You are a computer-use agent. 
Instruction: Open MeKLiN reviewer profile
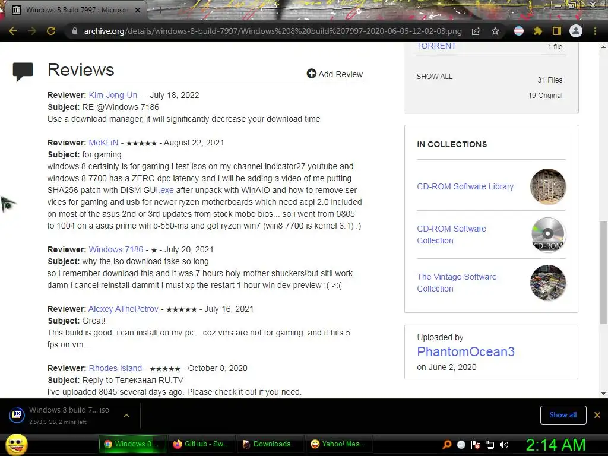point(103,142)
